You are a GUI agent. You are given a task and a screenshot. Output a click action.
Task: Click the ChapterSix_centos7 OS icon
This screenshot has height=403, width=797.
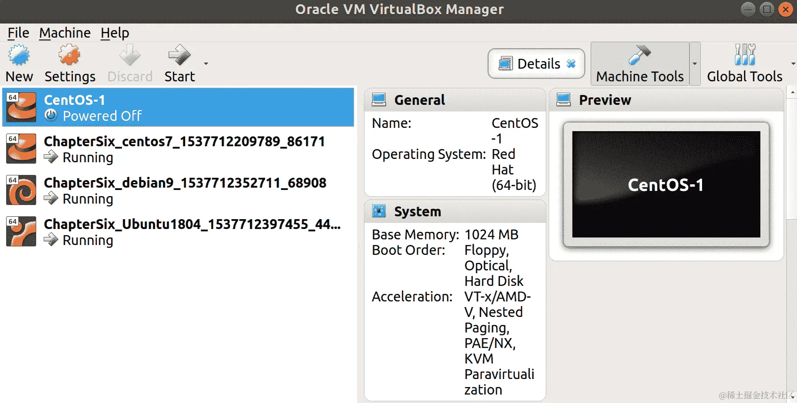[x=21, y=149]
